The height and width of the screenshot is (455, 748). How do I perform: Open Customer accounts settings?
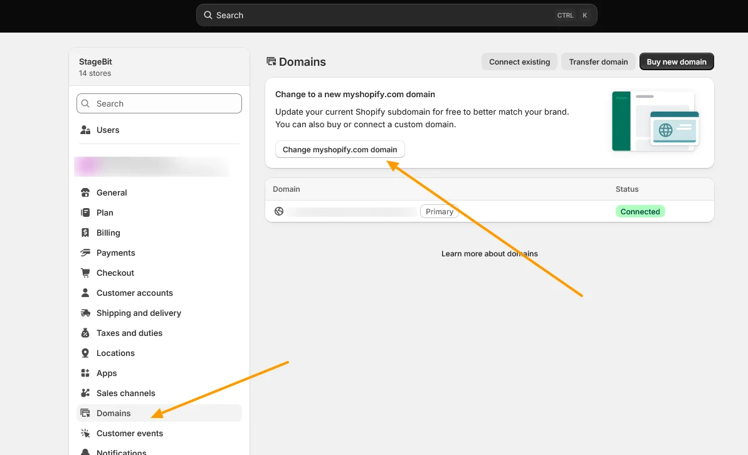pos(159,293)
